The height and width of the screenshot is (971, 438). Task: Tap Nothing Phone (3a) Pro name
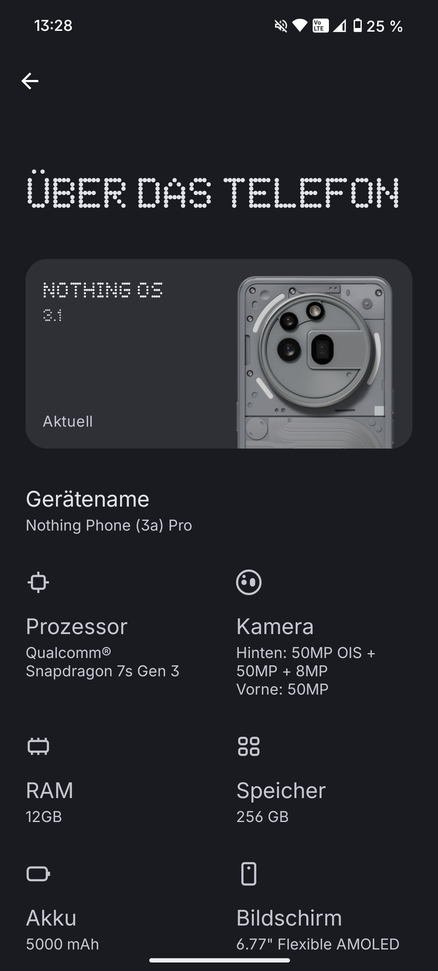point(109,525)
